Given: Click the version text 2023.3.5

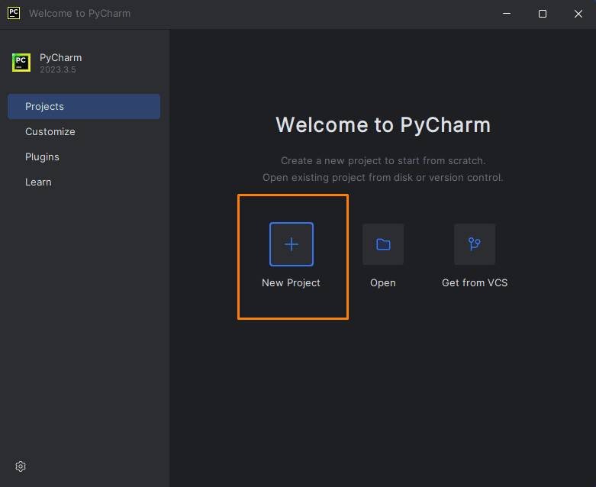Looking at the screenshot, I should click(x=58, y=69).
